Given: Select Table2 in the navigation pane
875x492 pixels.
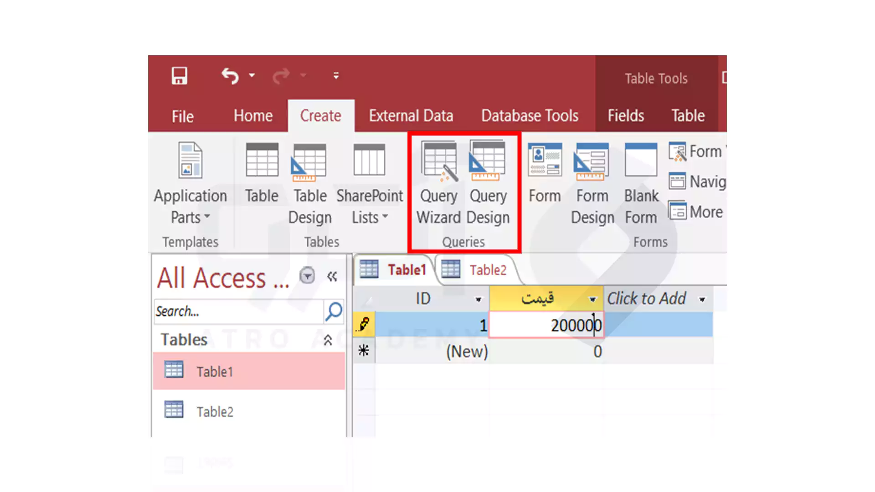Looking at the screenshot, I should click(x=249, y=411).
